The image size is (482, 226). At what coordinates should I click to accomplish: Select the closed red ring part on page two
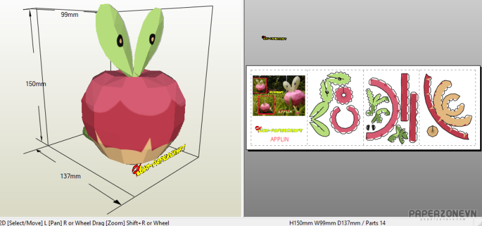[343, 95]
